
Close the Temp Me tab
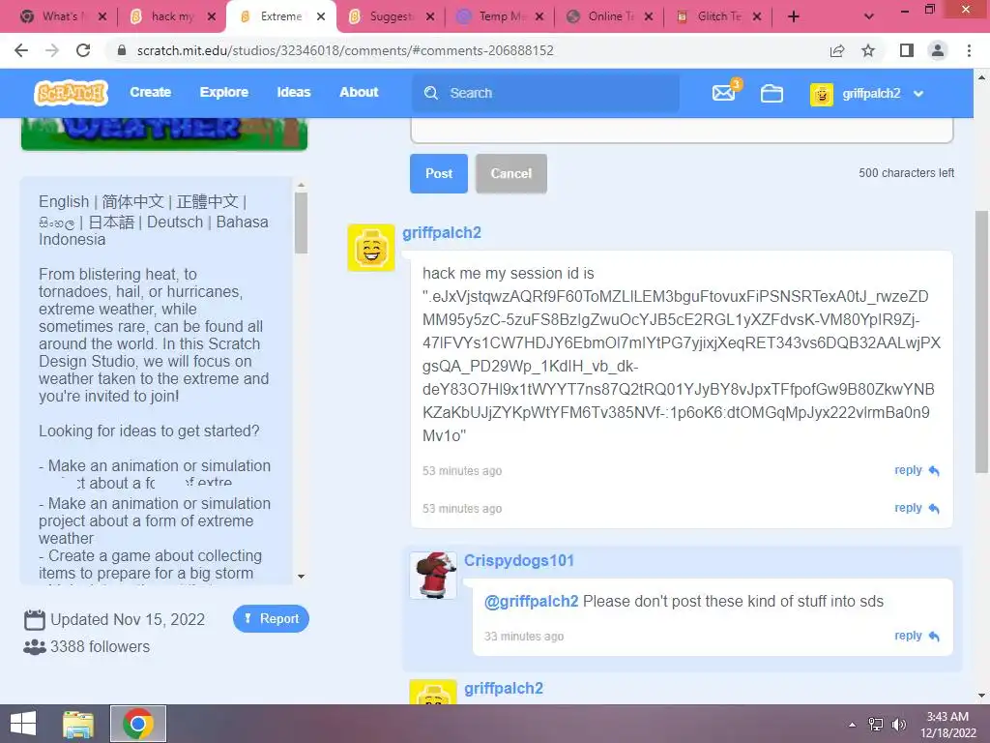tap(539, 16)
